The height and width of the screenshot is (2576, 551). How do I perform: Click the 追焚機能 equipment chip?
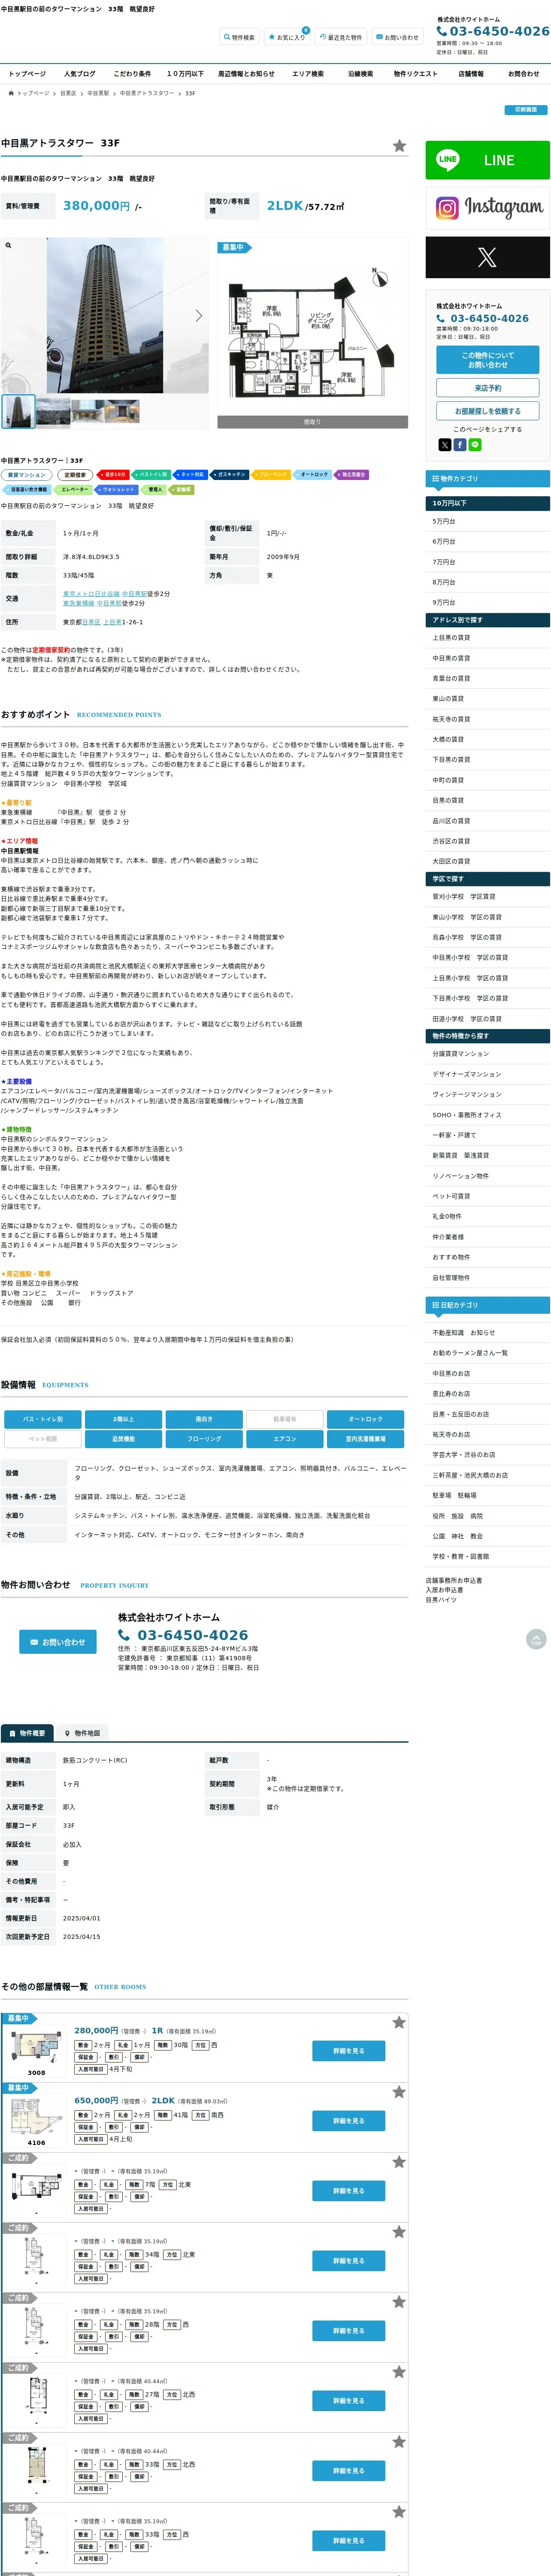(123, 1439)
